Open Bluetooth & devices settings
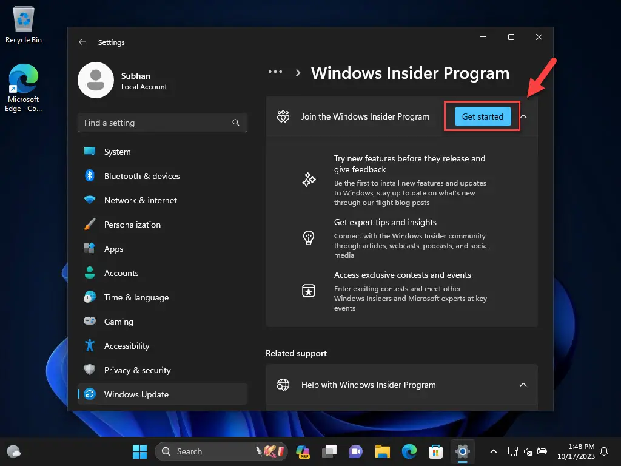The height and width of the screenshot is (466, 621). 163,176
